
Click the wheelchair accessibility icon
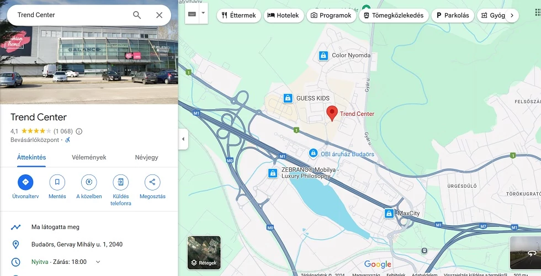tap(68, 140)
